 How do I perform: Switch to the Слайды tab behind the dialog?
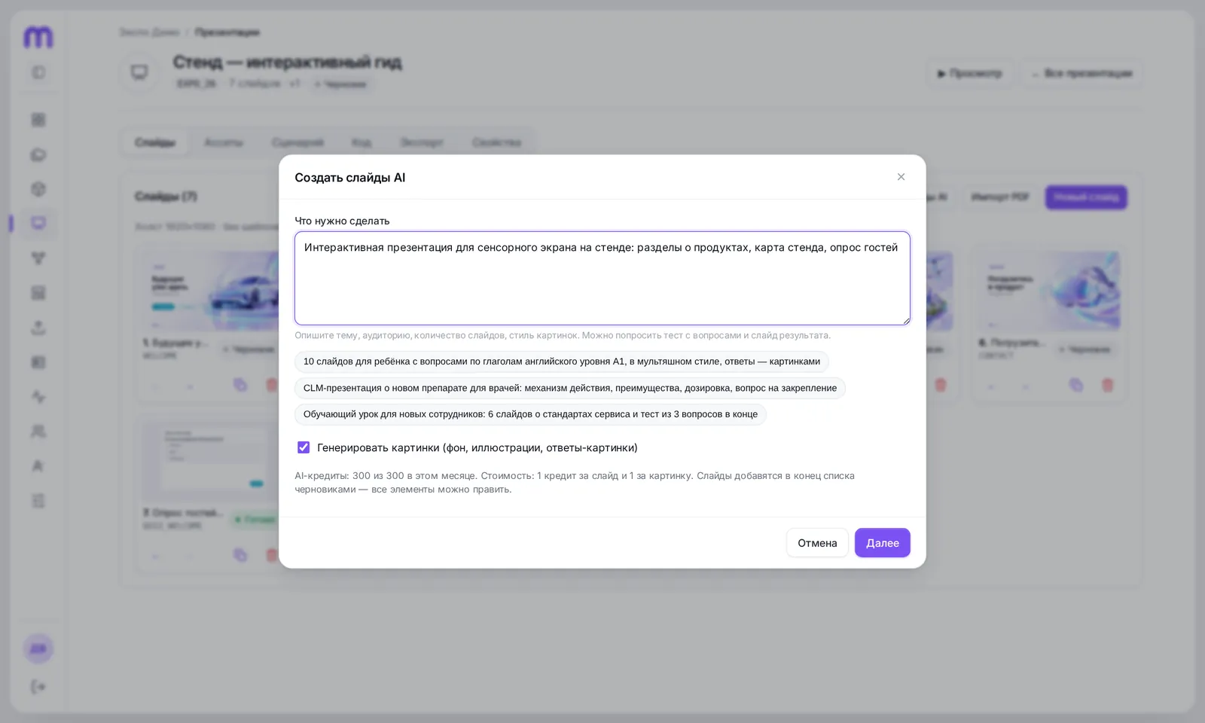[155, 142]
